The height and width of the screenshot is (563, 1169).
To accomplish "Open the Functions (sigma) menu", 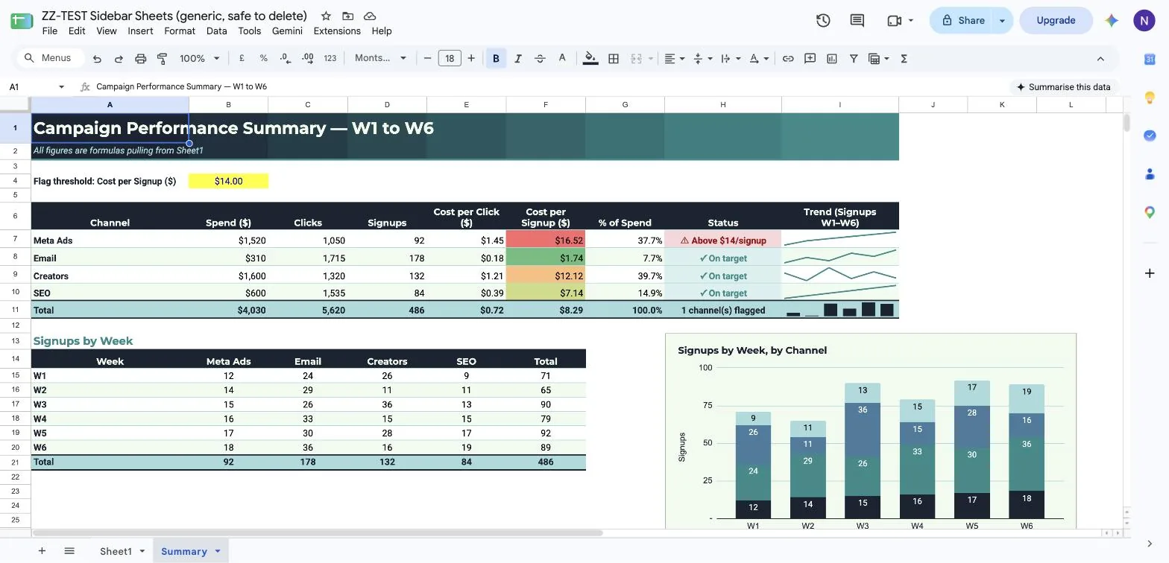I will click(904, 58).
